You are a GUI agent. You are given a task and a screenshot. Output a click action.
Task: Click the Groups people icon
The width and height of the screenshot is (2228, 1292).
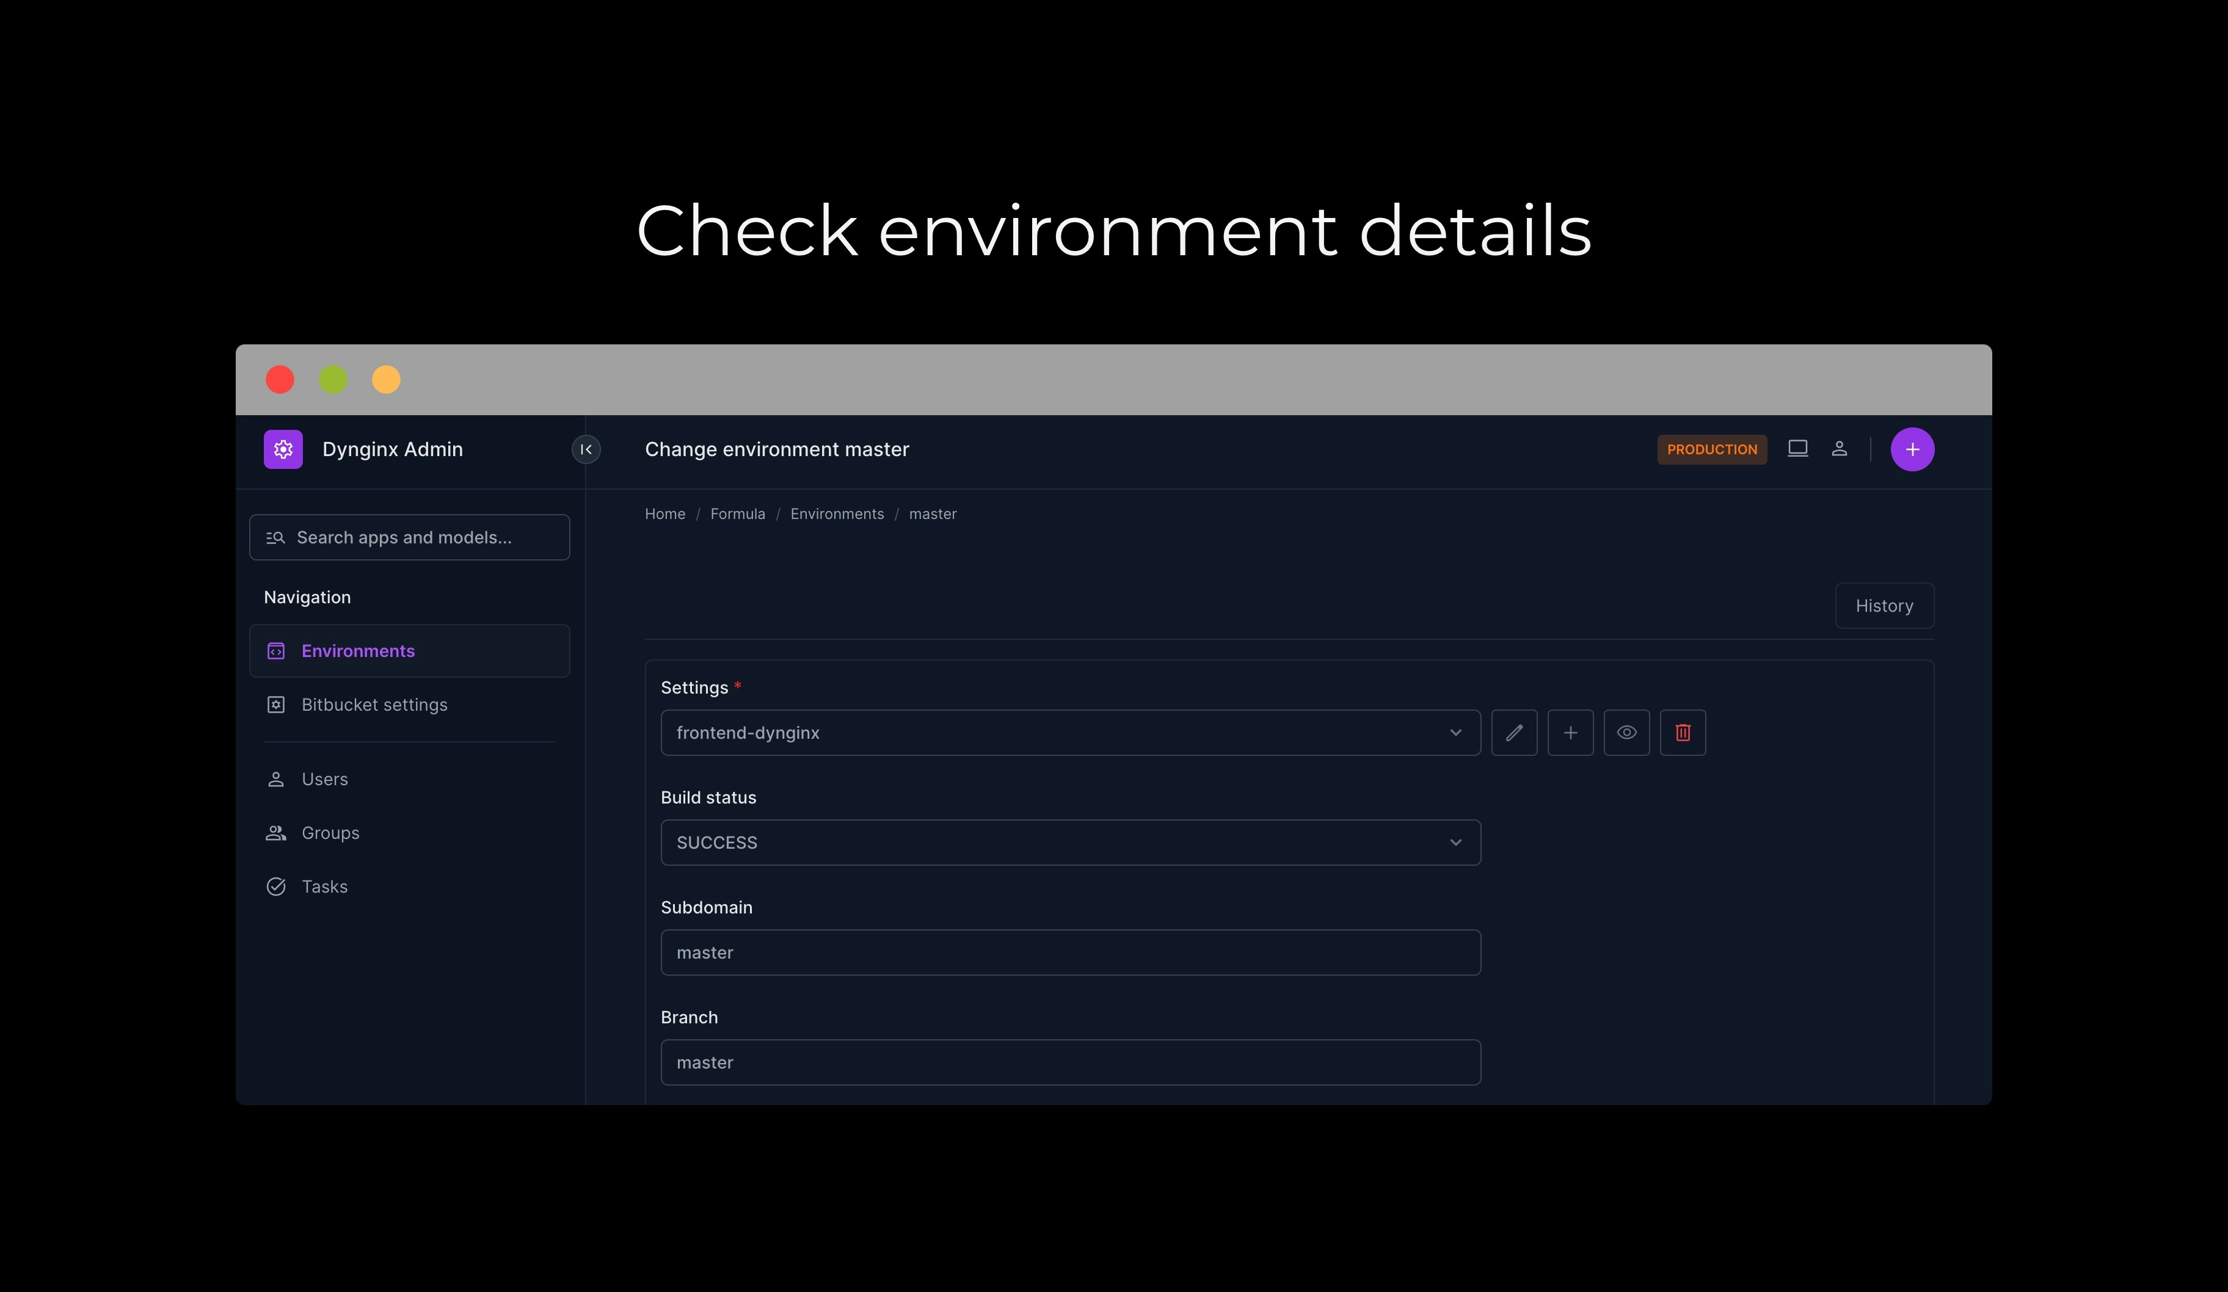(x=275, y=832)
